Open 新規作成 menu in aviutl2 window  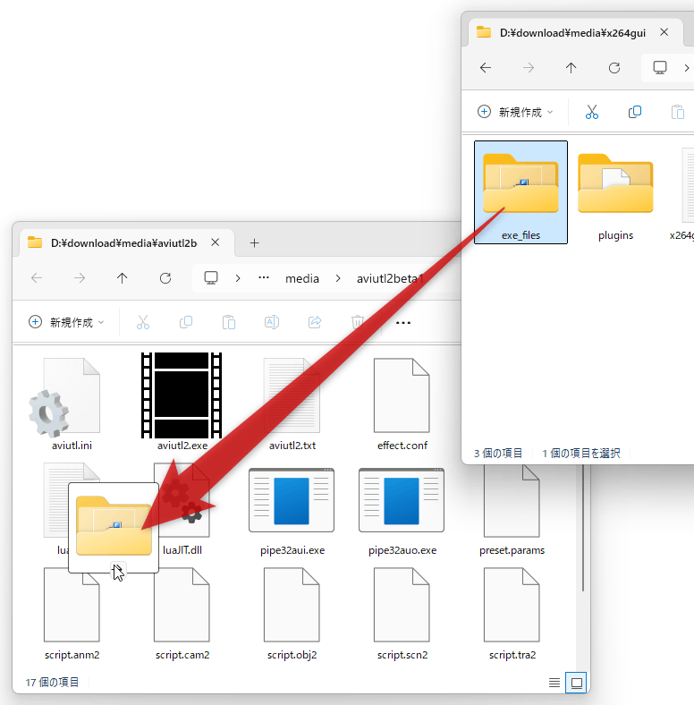tap(66, 322)
